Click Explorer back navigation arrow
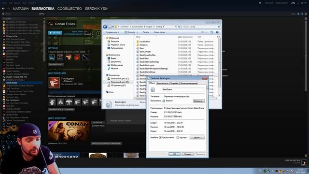This screenshot has height=174, width=309. point(105,27)
